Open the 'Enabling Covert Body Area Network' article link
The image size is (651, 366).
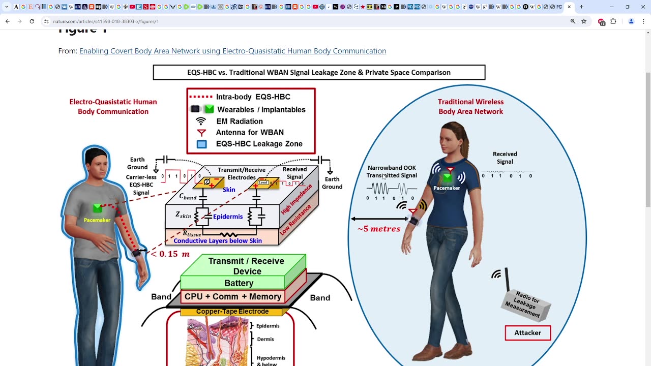pyautogui.click(x=232, y=51)
